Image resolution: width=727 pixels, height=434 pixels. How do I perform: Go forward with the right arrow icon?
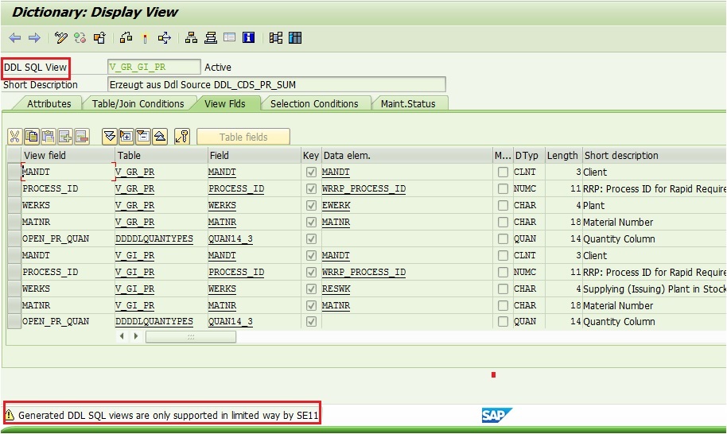[x=34, y=38]
